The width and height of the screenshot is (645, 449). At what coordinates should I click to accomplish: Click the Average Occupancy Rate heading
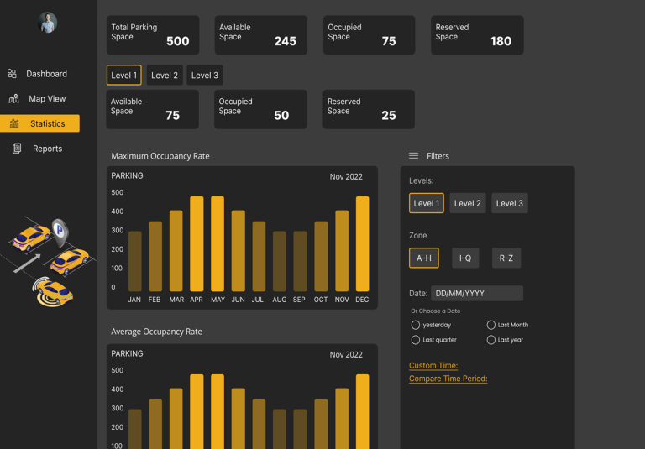click(156, 332)
